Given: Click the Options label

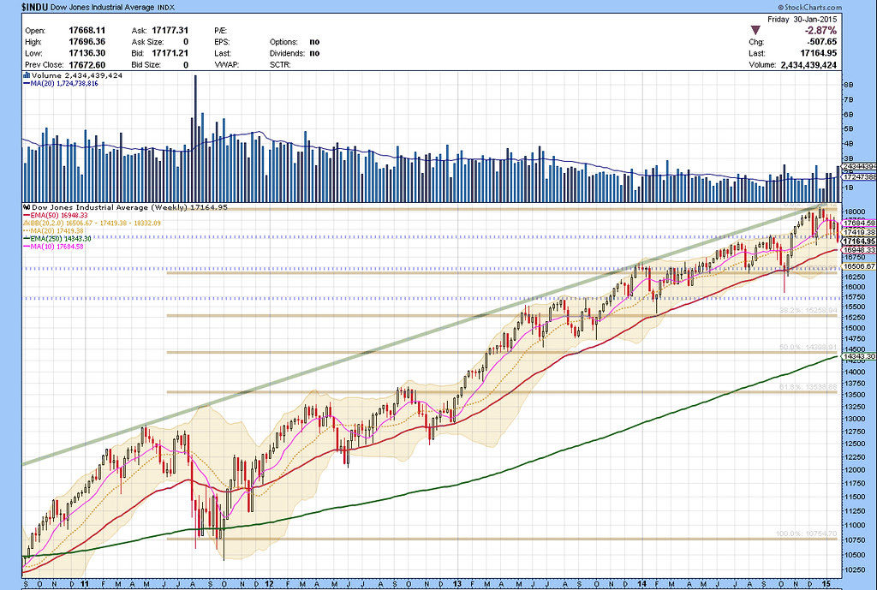Looking at the screenshot, I should click(x=283, y=42).
